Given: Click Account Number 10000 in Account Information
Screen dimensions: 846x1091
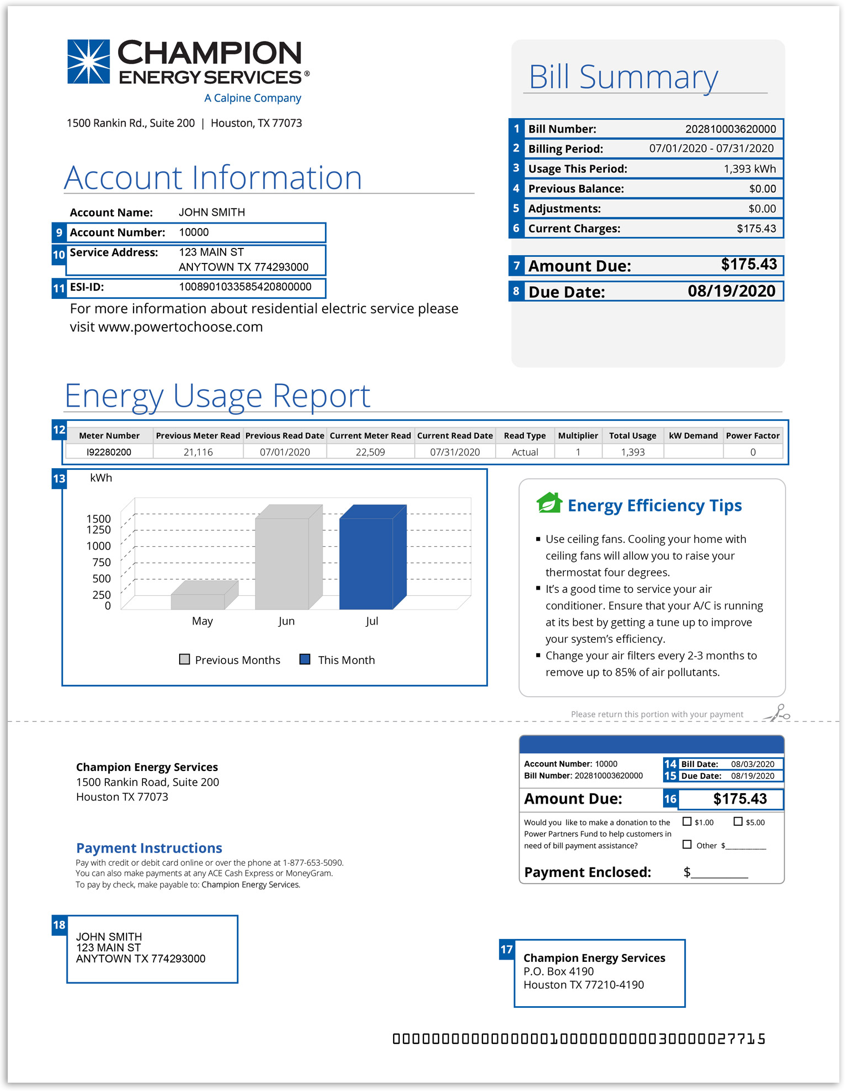Looking at the screenshot, I should pos(194,232).
